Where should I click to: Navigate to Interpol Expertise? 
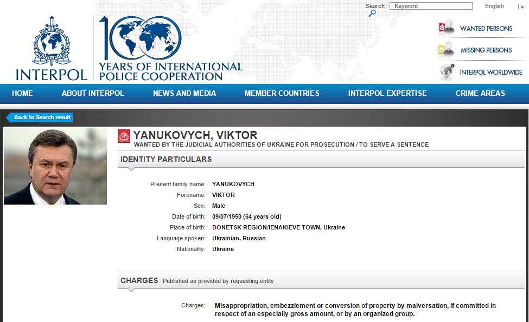387,93
